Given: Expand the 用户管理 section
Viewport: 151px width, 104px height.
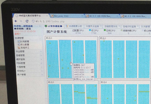Looking at the screenshot, I should (42, 74).
